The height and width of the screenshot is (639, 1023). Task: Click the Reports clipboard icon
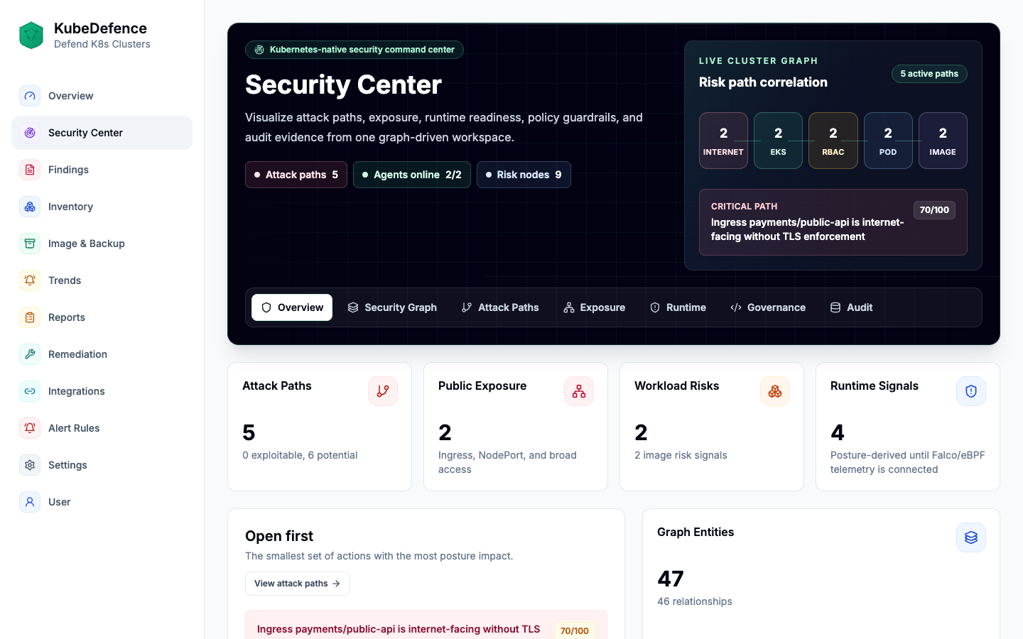point(30,317)
